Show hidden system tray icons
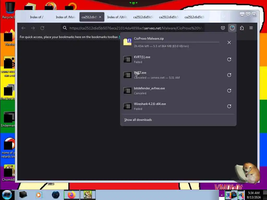The width and height of the screenshot is (267, 200). [222, 195]
